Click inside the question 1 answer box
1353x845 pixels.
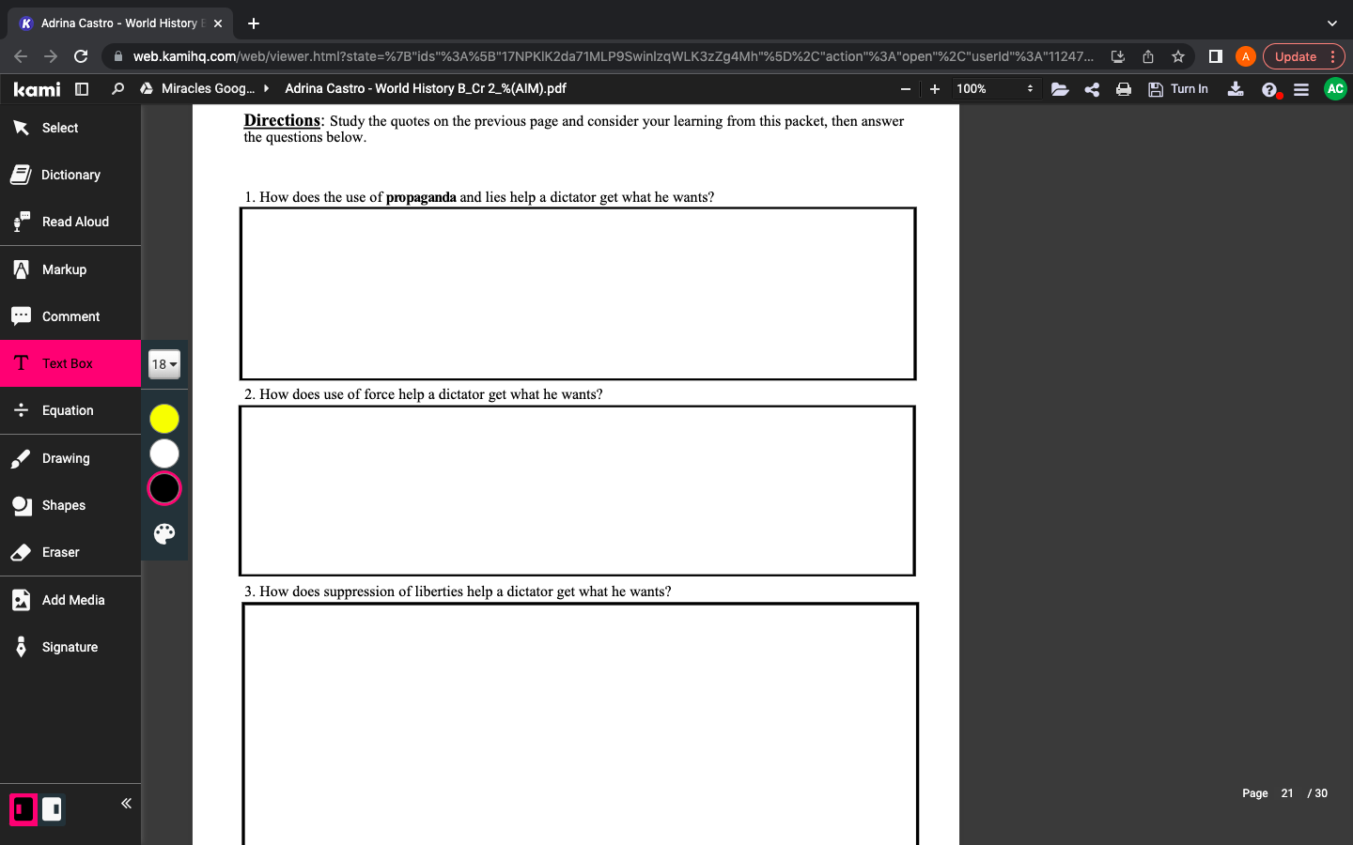point(578,294)
